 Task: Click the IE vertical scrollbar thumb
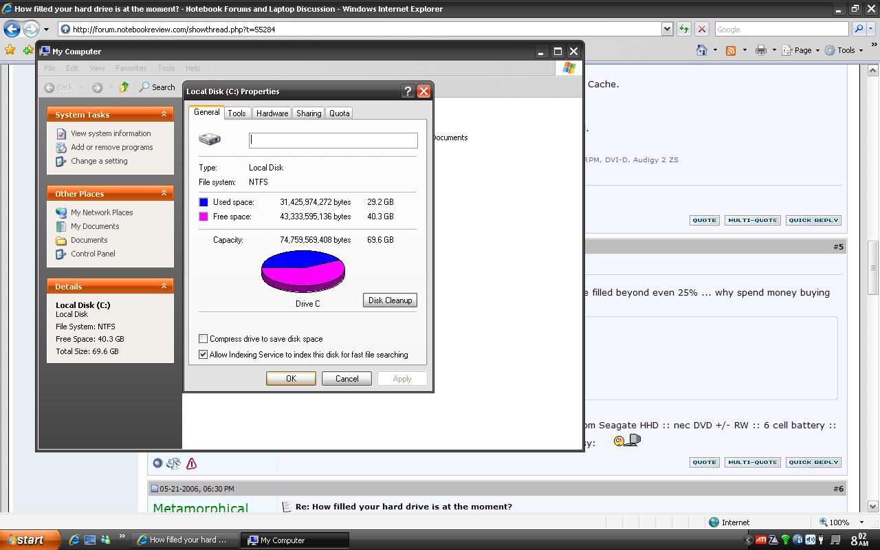tap(873, 267)
